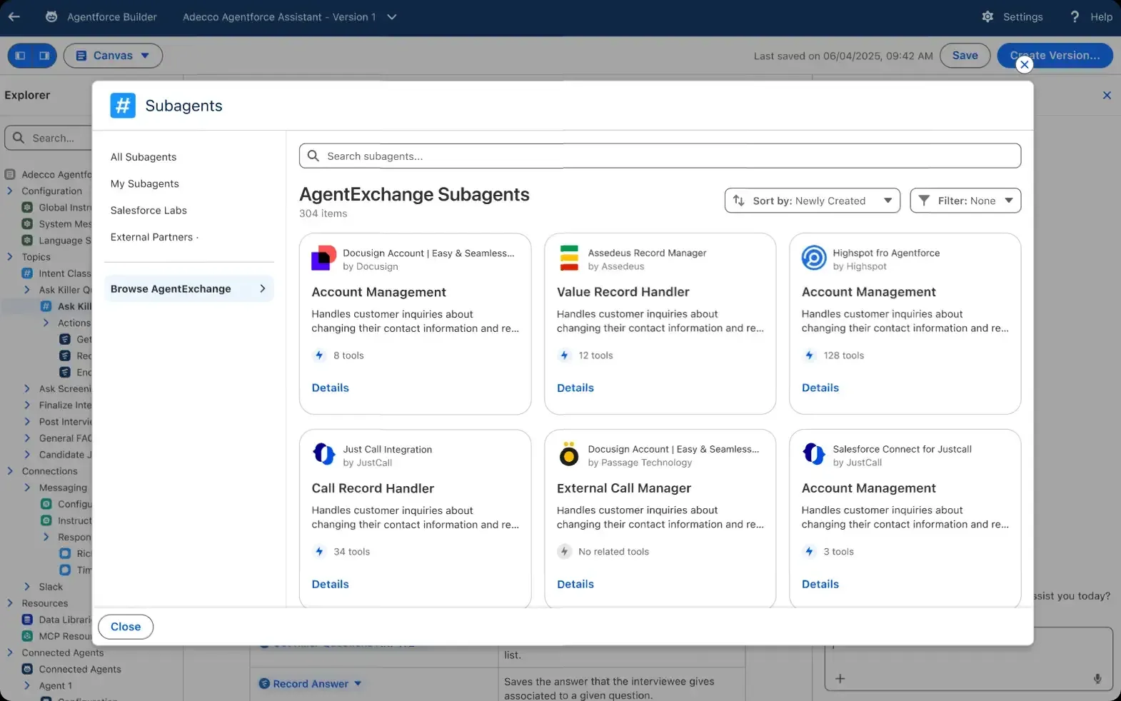This screenshot has height=701, width=1121.
Task: Open Details for Highspot Account Management card
Action: tap(820, 388)
